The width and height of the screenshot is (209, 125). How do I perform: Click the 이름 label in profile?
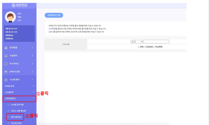tap(20, 17)
